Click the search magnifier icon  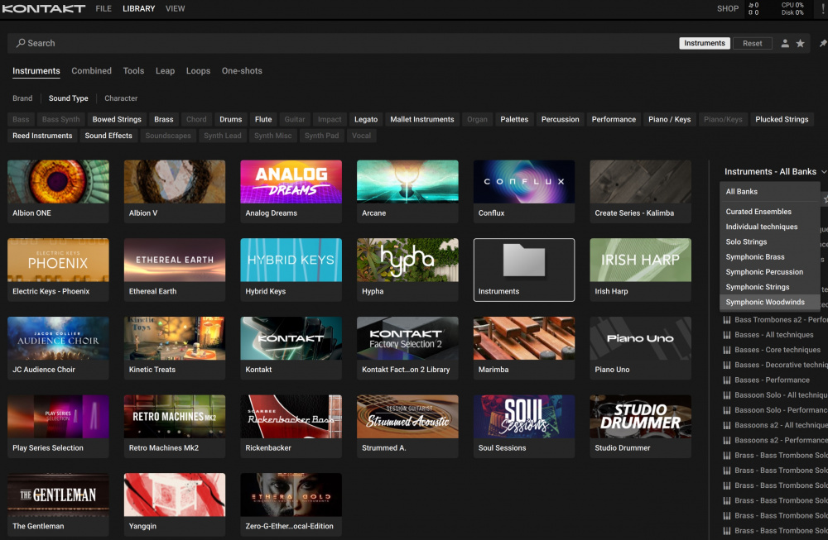[x=21, y=43]
